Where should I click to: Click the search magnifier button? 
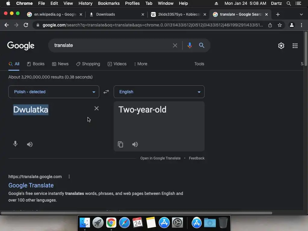[202, 45]
